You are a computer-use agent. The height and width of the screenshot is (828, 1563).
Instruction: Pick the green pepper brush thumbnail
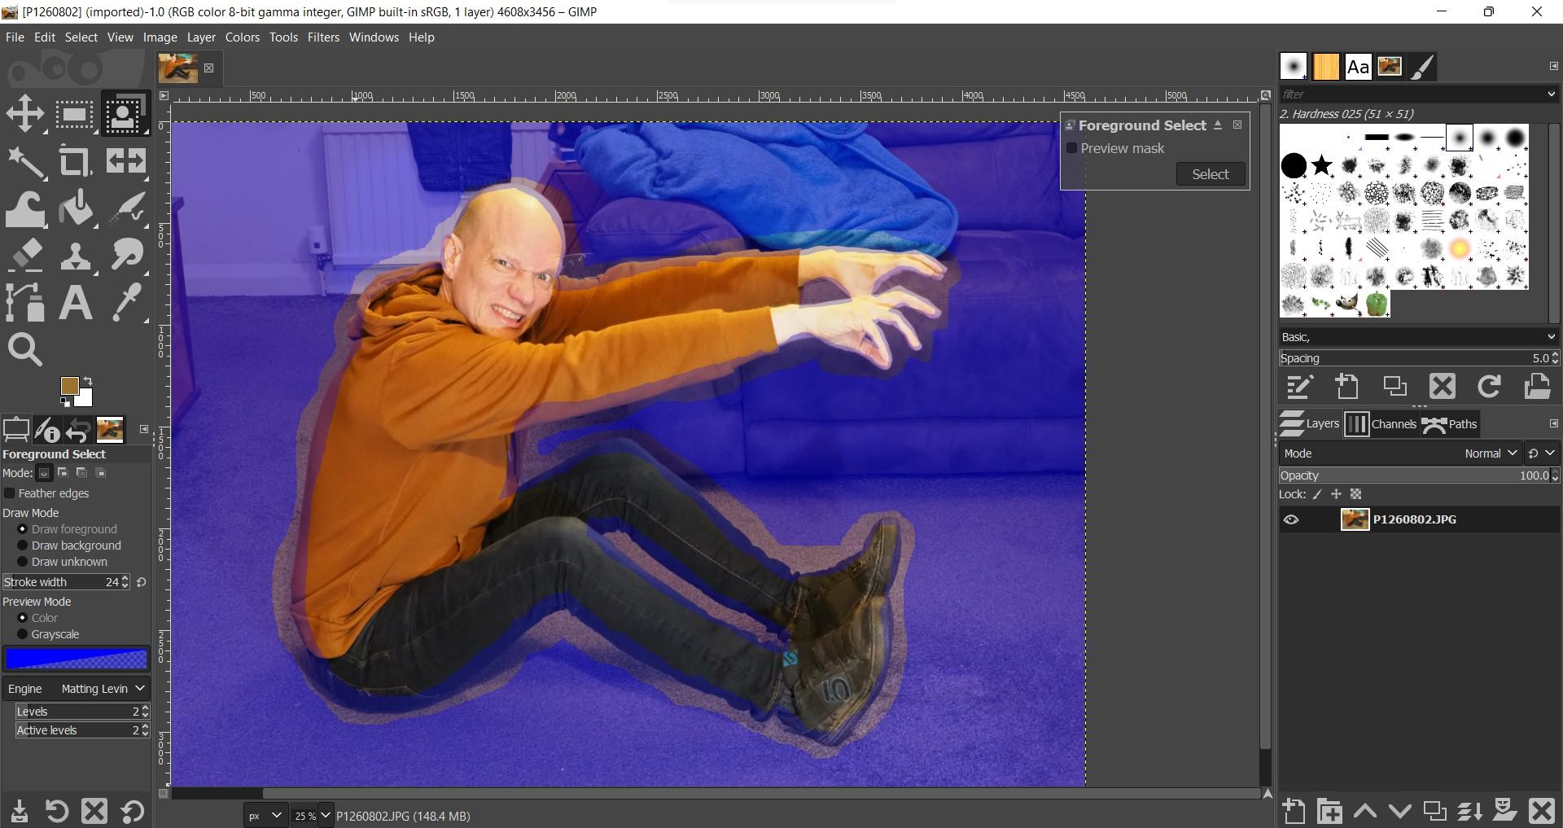pos(1377,304)
